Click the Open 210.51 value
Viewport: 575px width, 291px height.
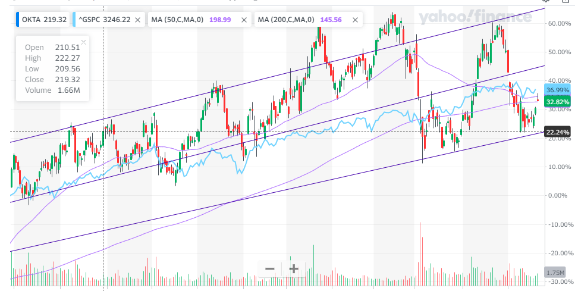point(67,48)
